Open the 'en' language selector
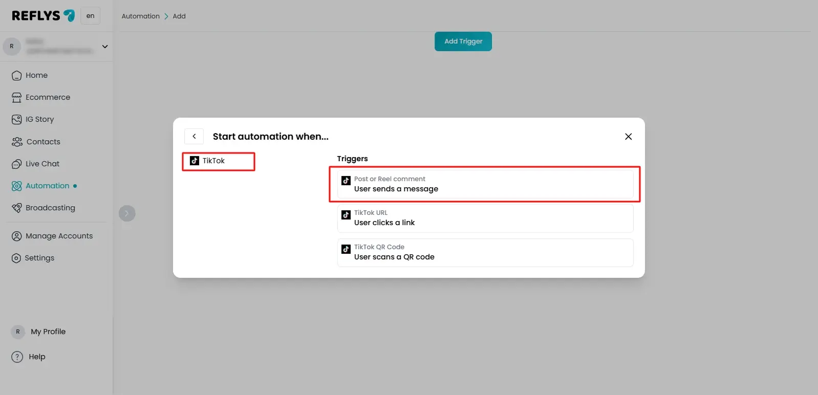The width and height of the screenshot is (818, 395). (x=90, y=16)
